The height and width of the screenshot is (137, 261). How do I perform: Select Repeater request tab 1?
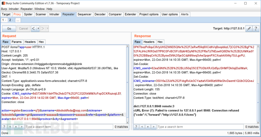click(x=4, y=20)
